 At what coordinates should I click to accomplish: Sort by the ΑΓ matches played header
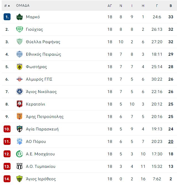point(110,6)
